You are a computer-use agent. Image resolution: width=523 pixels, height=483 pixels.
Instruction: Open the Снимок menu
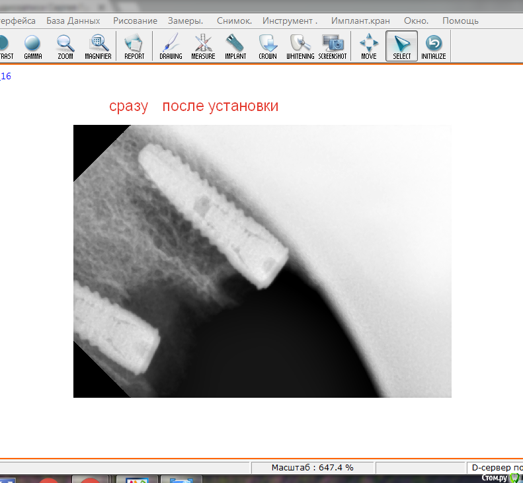tap(234, 21)
